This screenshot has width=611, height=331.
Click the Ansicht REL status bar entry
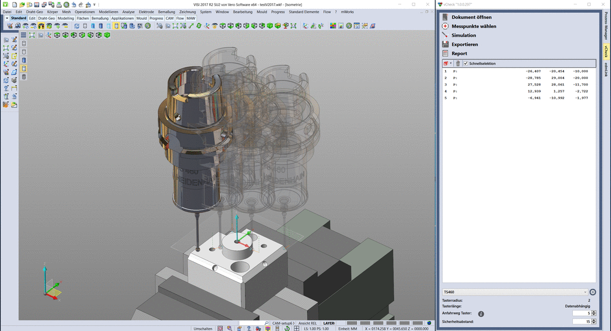point(307,323)
